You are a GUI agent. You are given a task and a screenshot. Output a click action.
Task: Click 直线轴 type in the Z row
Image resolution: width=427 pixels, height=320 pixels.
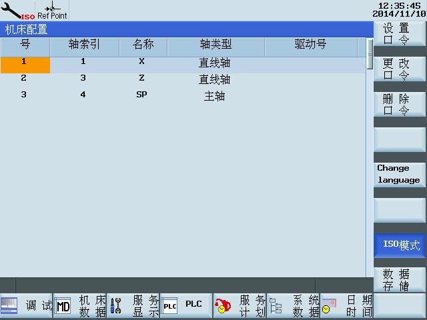pos(215,80)
